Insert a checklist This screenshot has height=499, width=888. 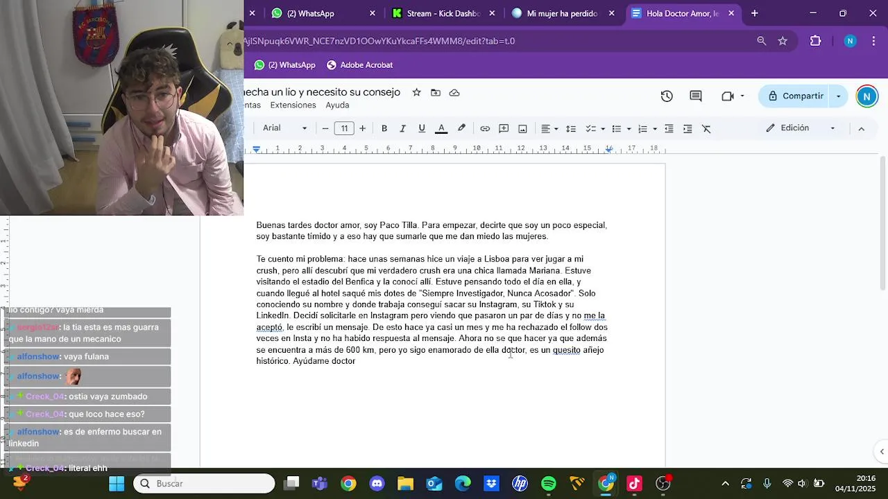(590, 128)
